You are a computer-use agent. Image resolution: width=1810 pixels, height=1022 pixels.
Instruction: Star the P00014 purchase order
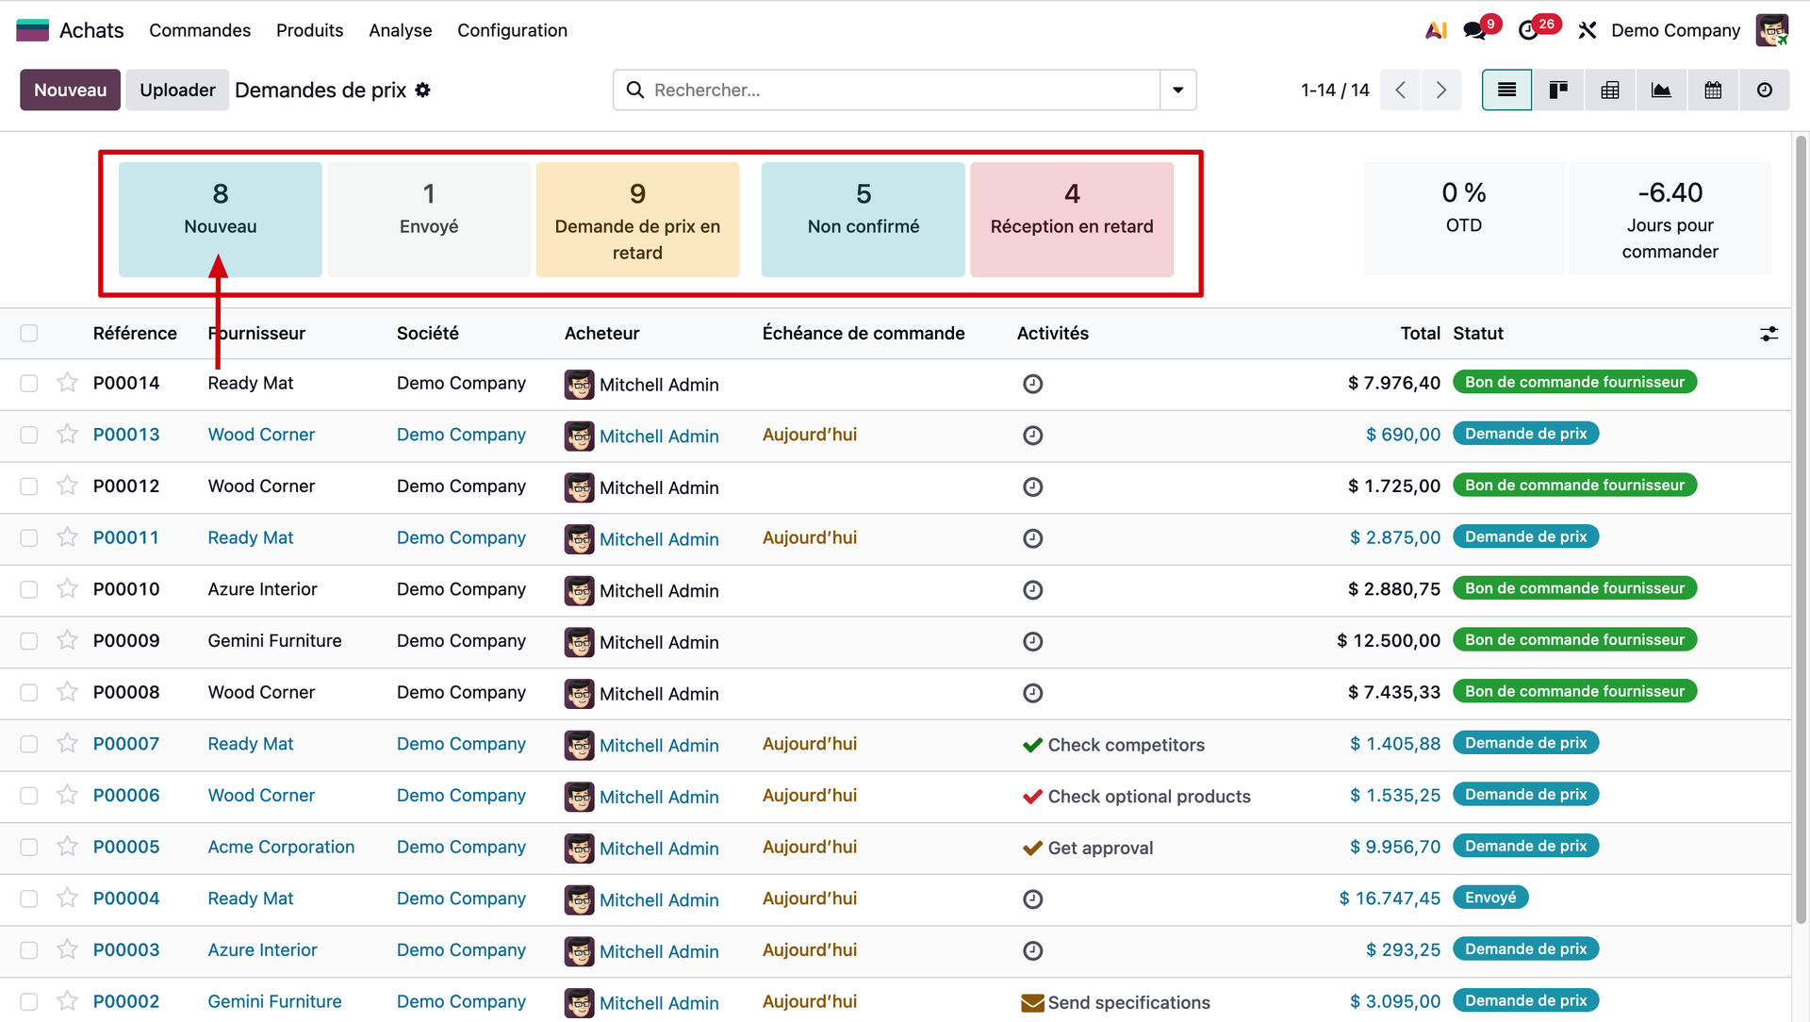coord(67,383)
